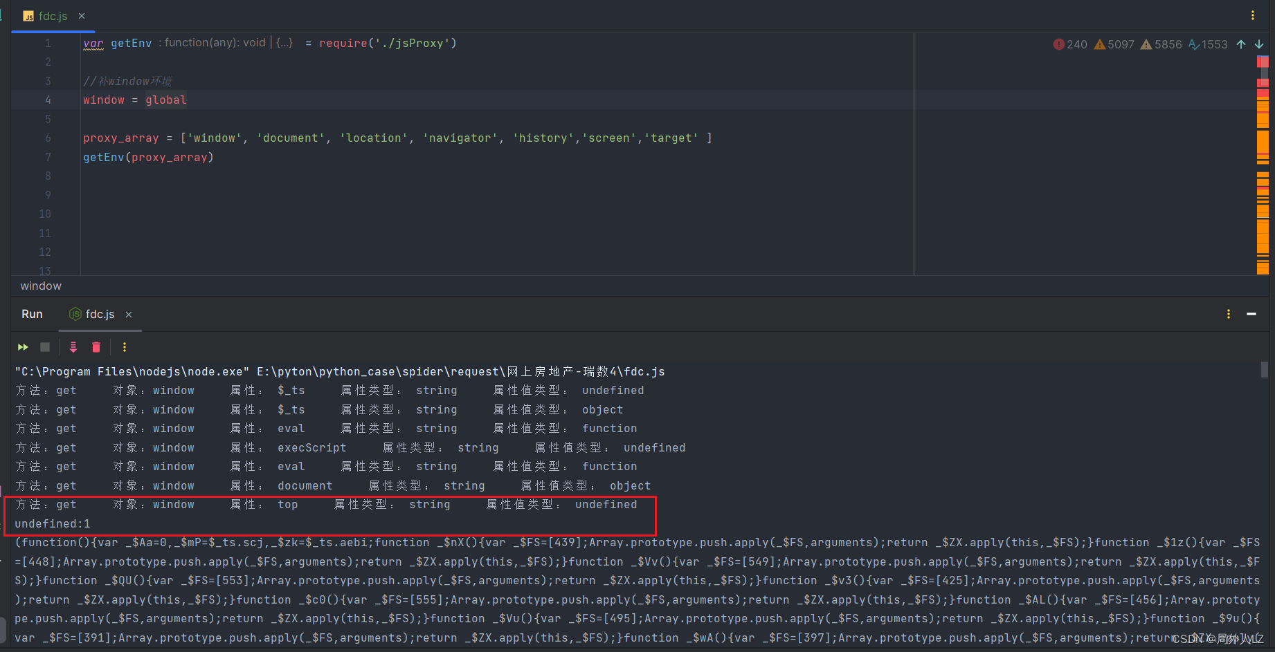Click the node.exe command line in console
This screenshot has width=1275, height=652.
[340, 371]
